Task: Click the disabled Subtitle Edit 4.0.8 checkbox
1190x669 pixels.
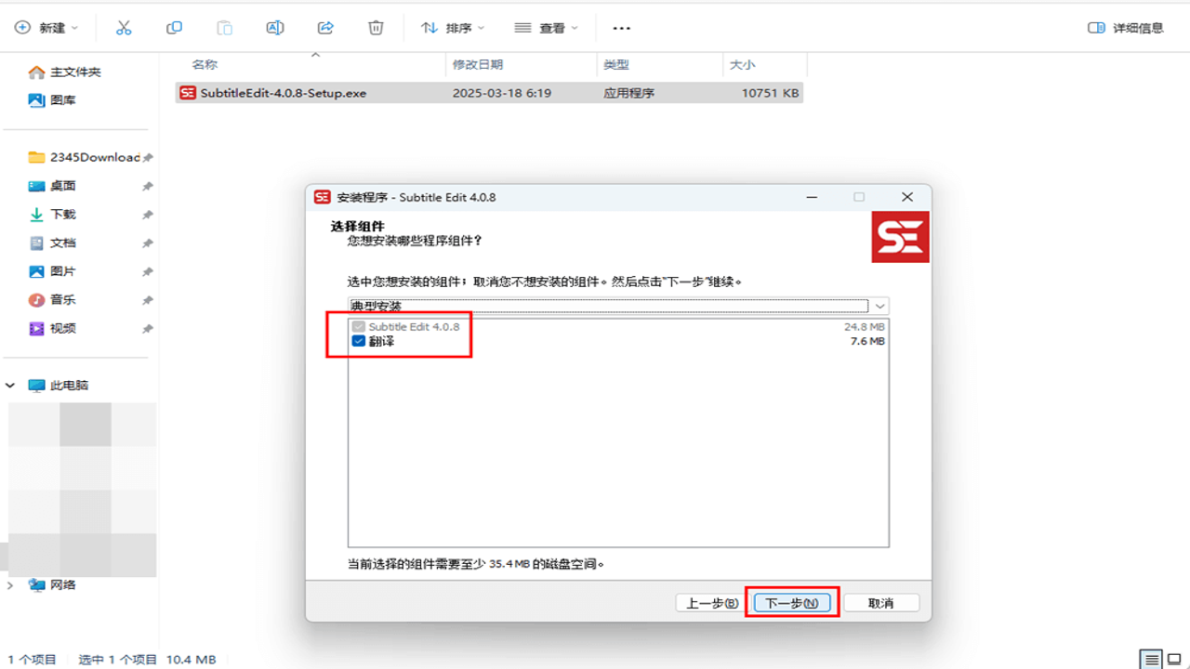Action: (x=359, y=327)
